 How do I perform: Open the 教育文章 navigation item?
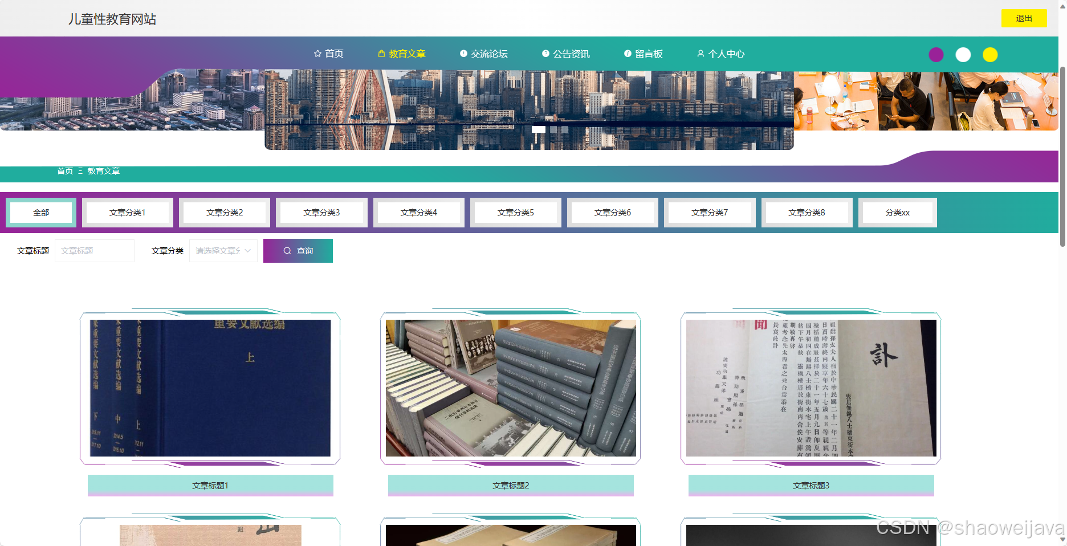tap(402, 54)
